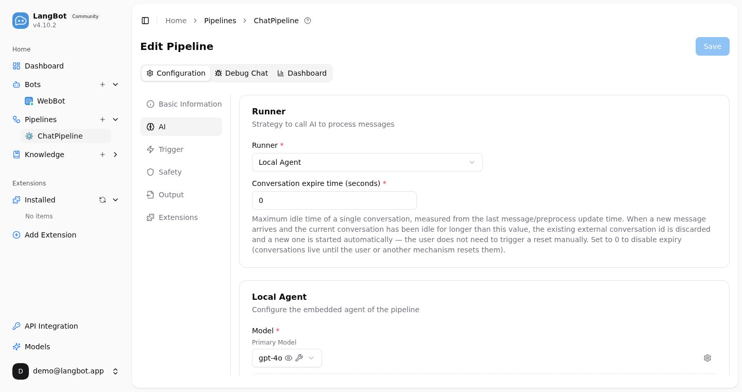Click the 'No items' text under Installed
This screenshot has height=392, width=742.
click(39, 216)
